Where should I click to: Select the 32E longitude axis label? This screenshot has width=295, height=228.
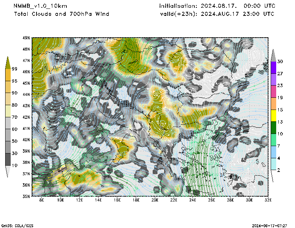click(x=268, y=200)
